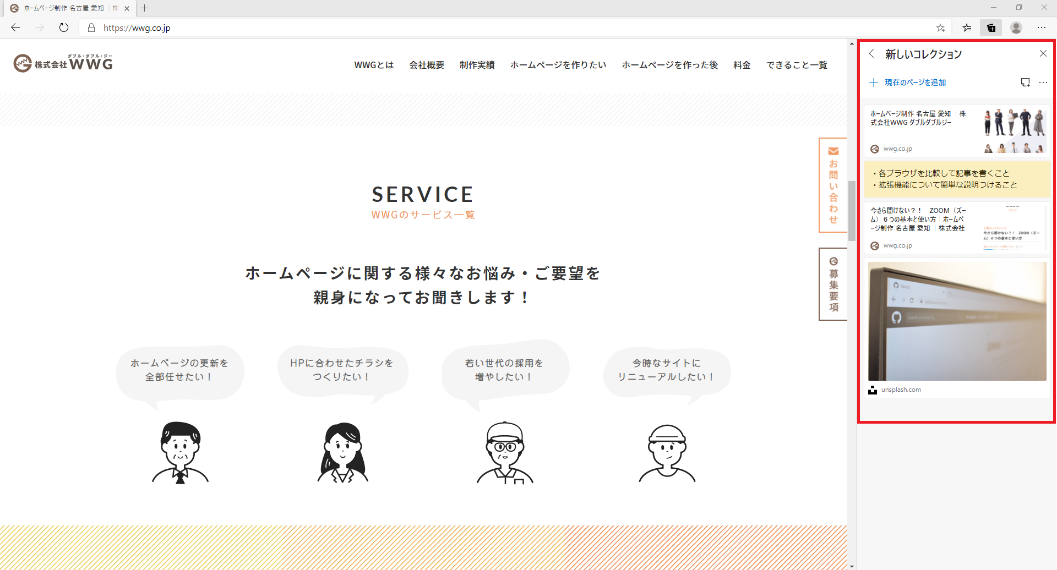1057x570 pixels.
Task: Close the Collections panel
Action: [1043, 53]
